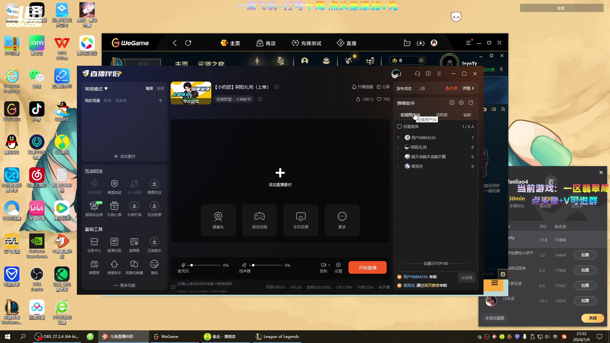Open 弹幕玩法 download icon

click(x=154, y=187)
